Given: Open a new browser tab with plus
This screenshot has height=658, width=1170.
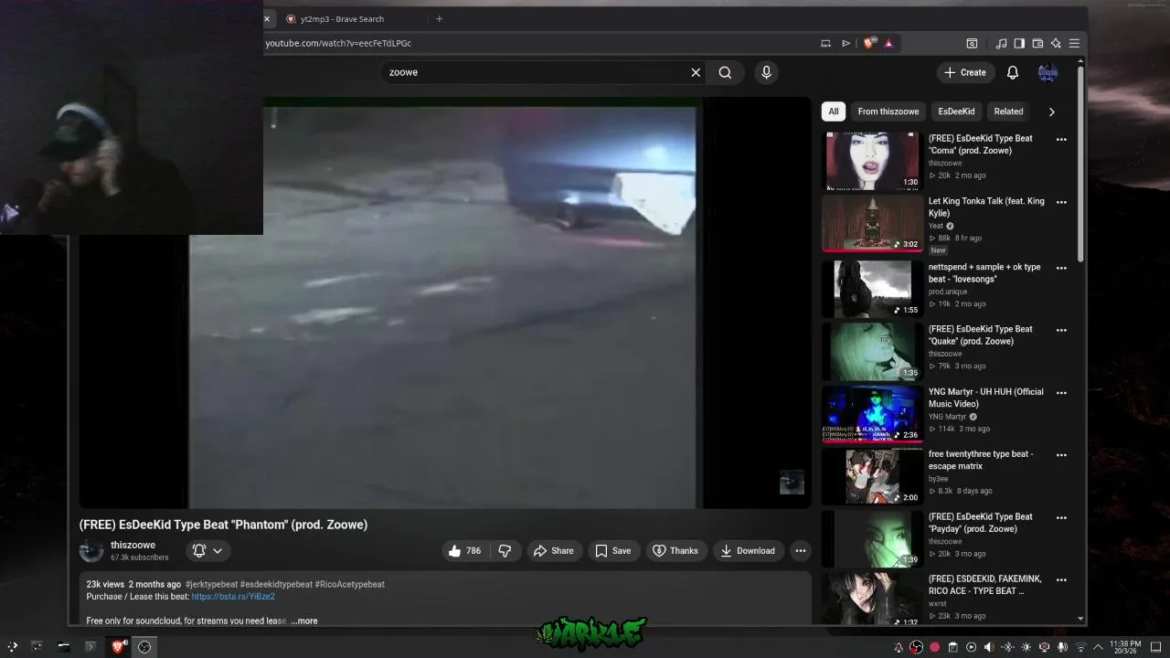Looking at the screenshot, I should 439,19.
